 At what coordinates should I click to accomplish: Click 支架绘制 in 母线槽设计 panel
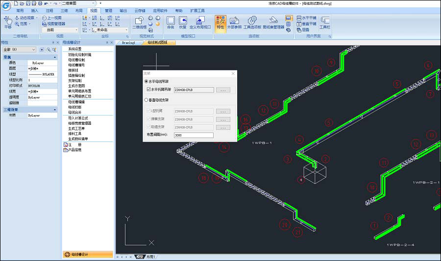pos(75,81)
